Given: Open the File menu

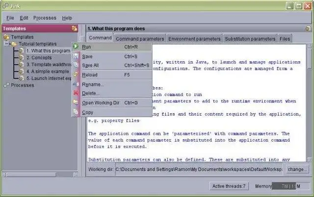Looking at the screenshot, I should pos(10,18).
